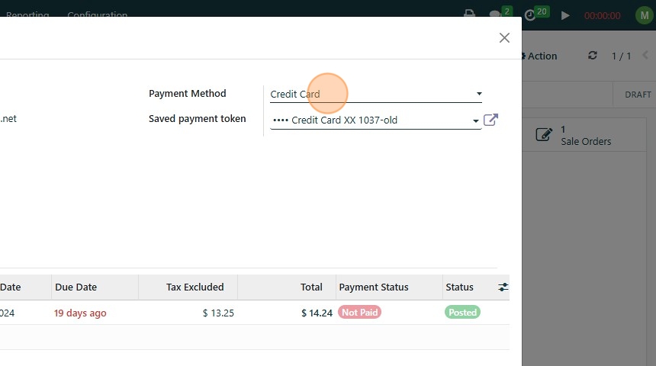
Task: Close the dialog with the X button
Action: pos(504,37)
